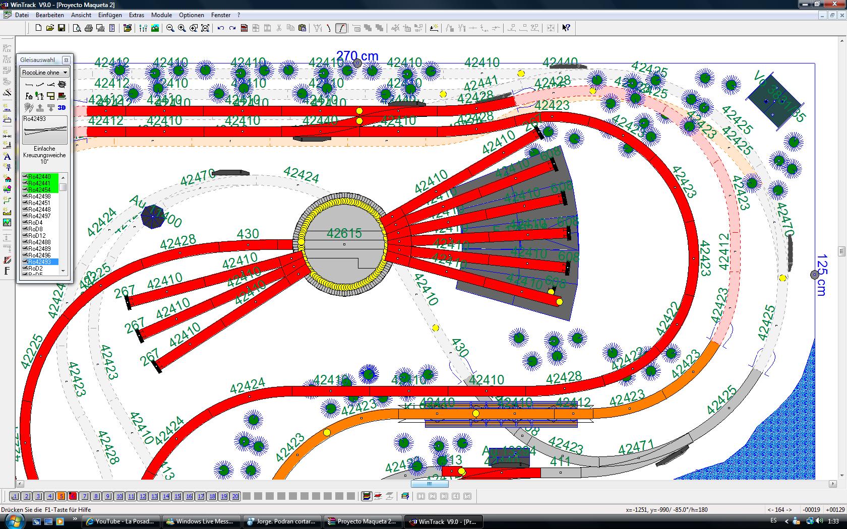
Task: Print the layout via printer icon
Action: [x=89, y=28]
